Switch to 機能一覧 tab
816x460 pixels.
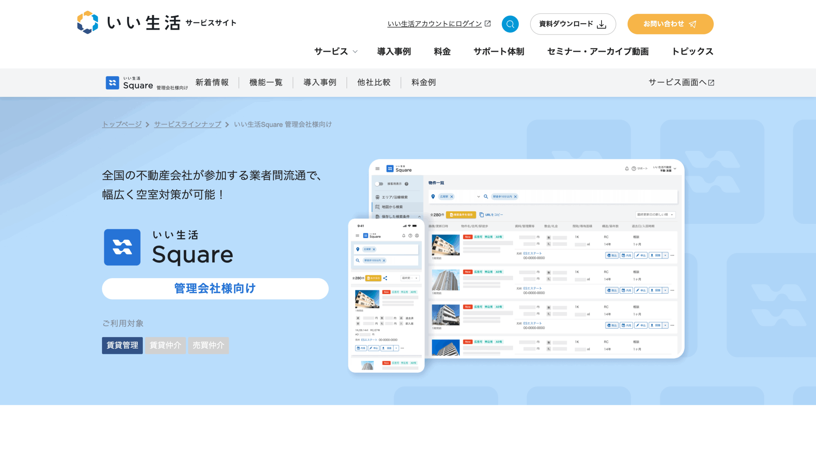[266, 83]
